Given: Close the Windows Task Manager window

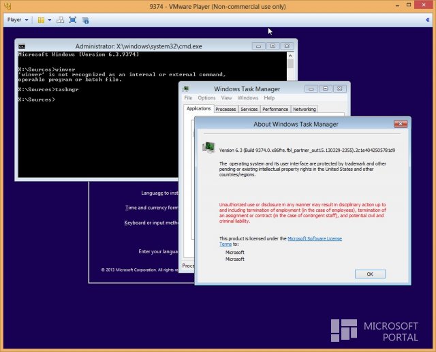Looking at the screenshot, I should coord(339,89).
